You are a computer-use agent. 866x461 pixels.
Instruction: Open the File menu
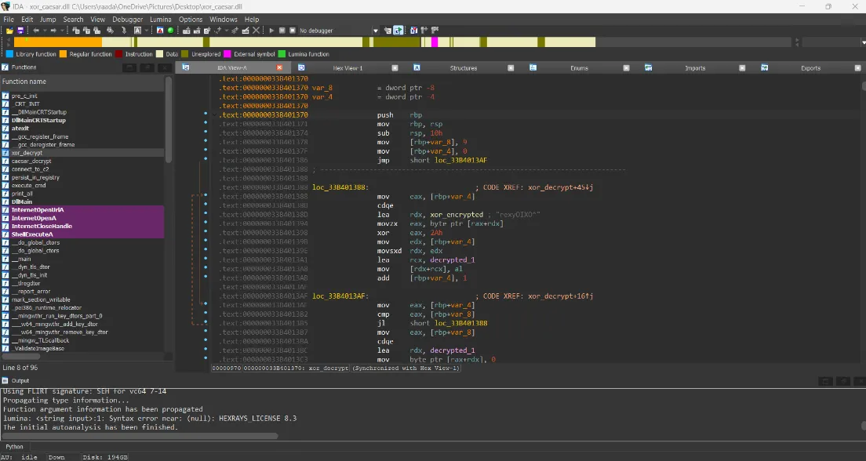coord(9,19)
